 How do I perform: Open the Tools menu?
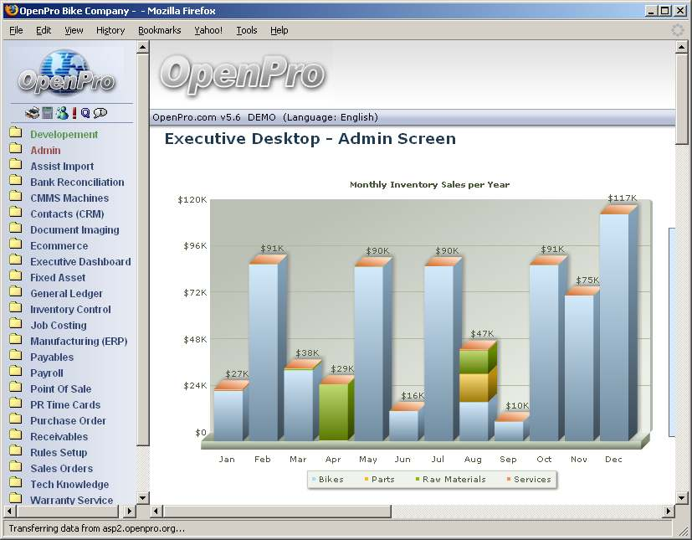(x=247, y=30)
